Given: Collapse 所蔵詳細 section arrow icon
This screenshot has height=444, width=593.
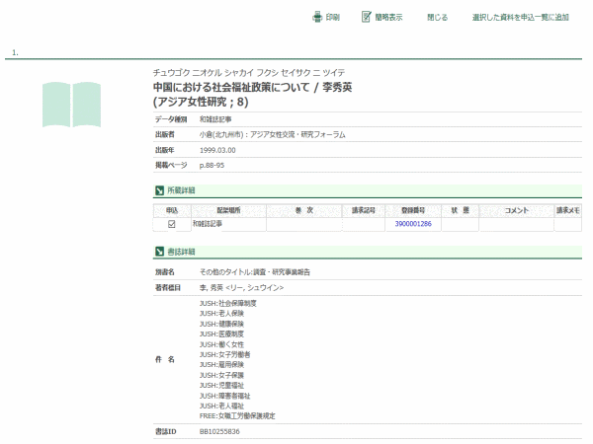Looking at the screenshot, I should 159,190.
